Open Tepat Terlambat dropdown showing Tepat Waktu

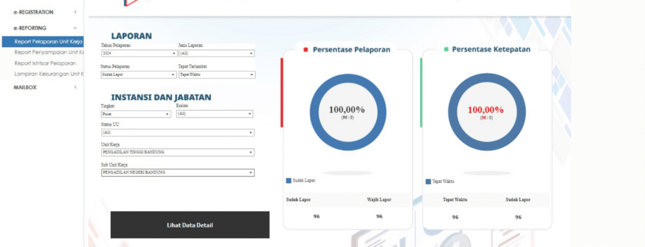pyautogui.click(x=217, y=75)
